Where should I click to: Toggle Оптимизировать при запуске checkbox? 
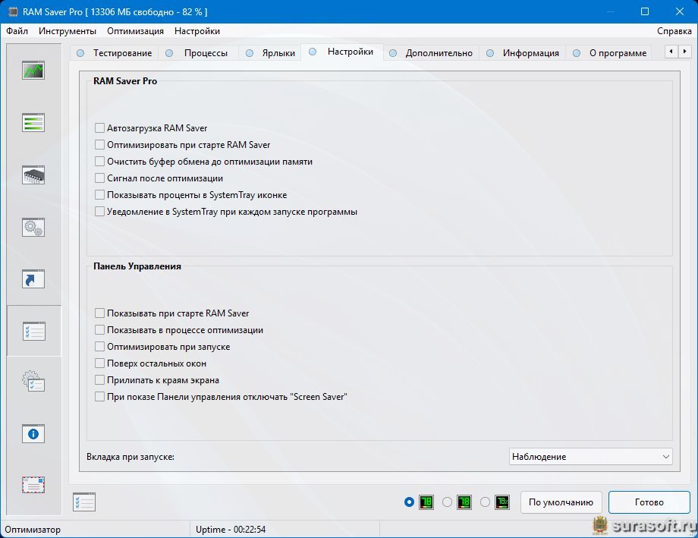99,347
